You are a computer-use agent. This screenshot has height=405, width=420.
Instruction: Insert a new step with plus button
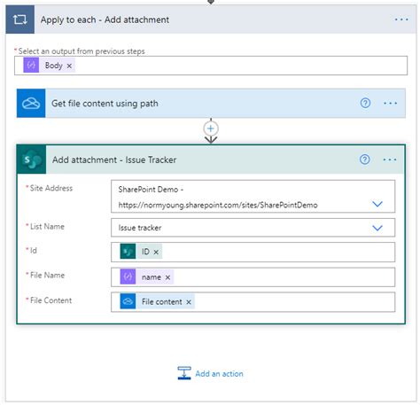211,129
